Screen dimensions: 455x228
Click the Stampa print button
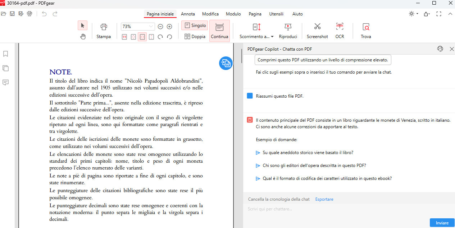pyautogui.click(x=104, y=31)
